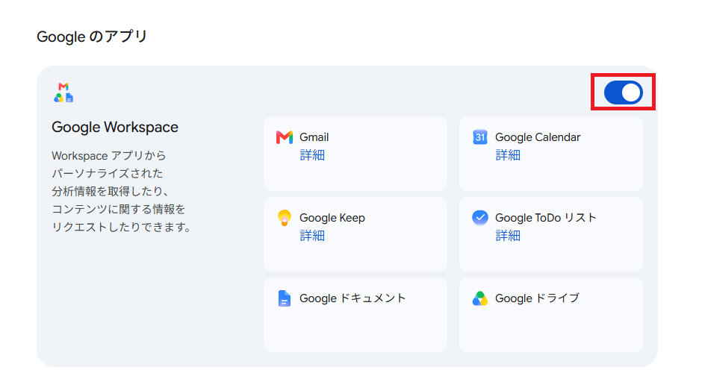The height and width of the screenshot is (373, 702).
Task: Open 詳細 link under Google Calendar
Action: coord(508,155)
